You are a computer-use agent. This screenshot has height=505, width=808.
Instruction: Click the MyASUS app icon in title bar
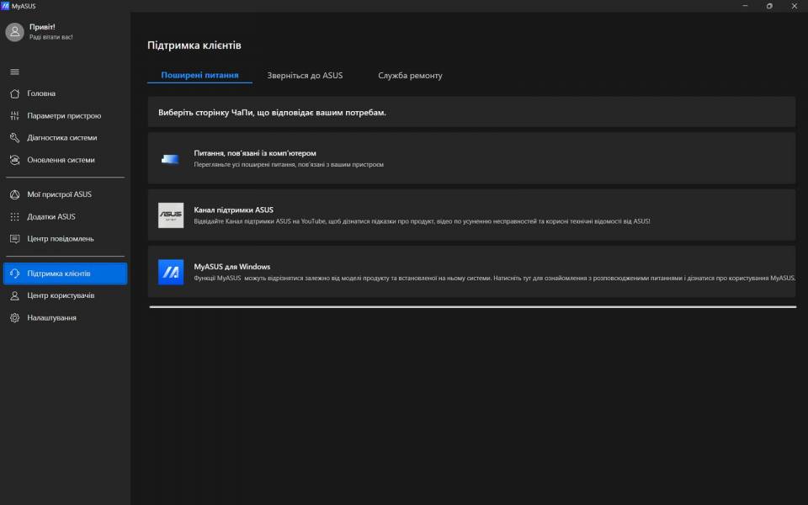5,6
